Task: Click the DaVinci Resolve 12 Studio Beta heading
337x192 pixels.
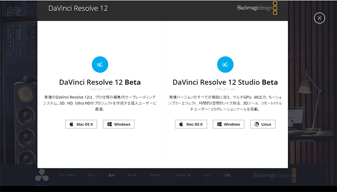Action: 225,82
